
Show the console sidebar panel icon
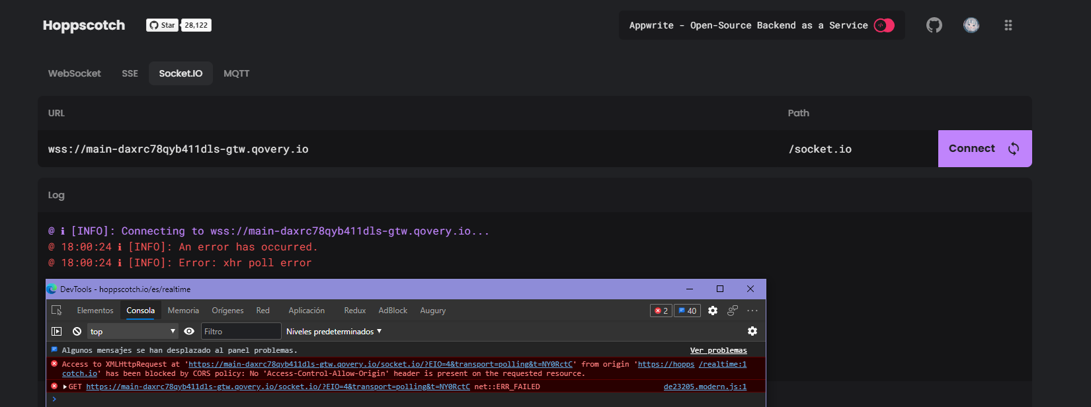click(x=57, y=332)
